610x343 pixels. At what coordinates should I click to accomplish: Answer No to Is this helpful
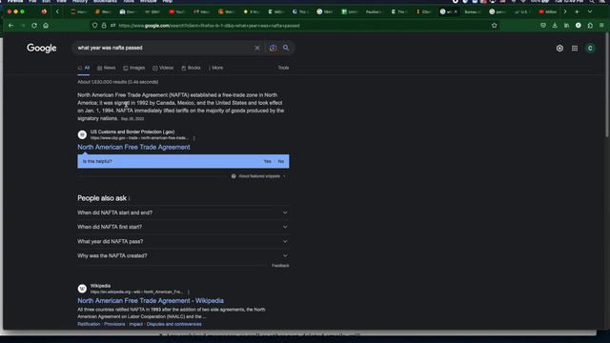[x=281, y=161]
